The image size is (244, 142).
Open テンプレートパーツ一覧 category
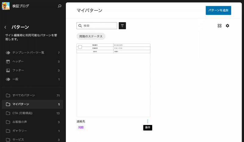(32, 53)
